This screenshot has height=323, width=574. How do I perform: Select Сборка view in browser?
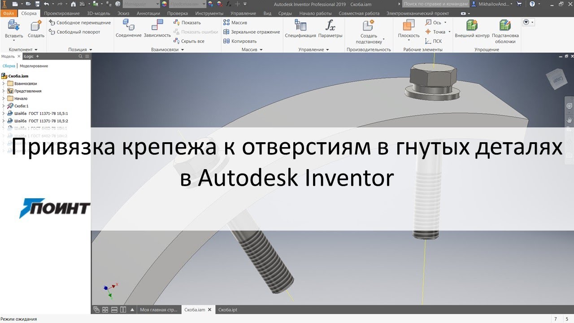(x=9, y=66)
